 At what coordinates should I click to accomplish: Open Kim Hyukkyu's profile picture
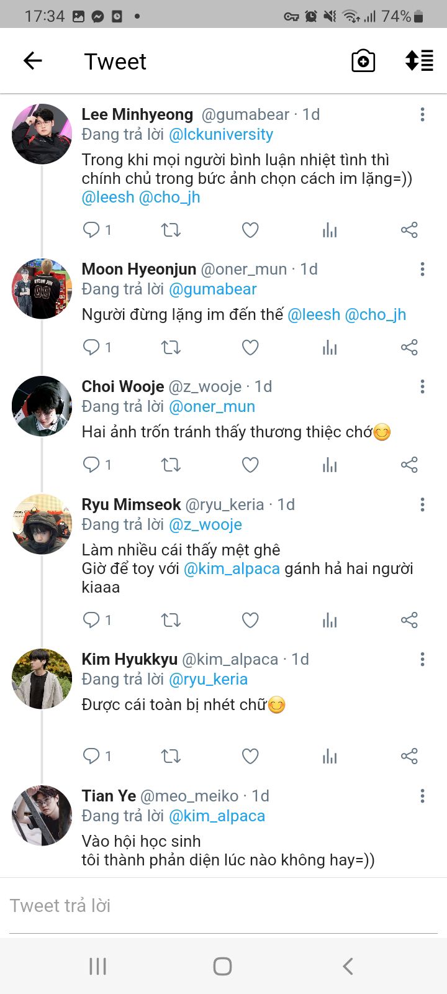[42, 678]
